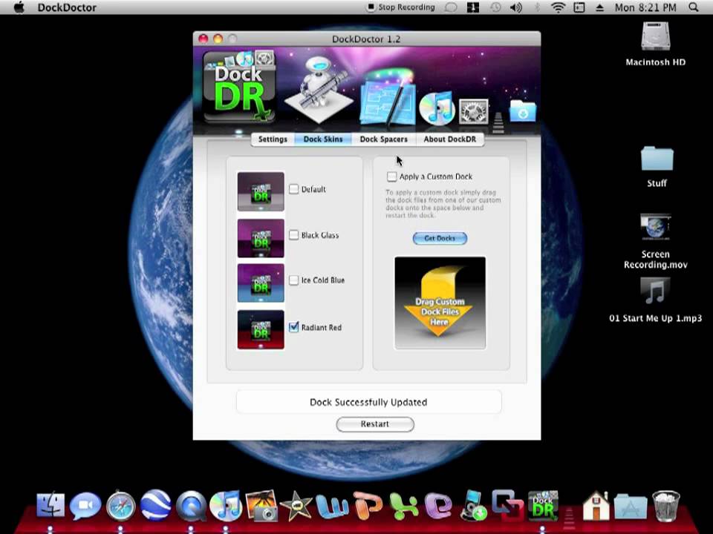
Task: Click the eject menu bar icon
Action: click(x=600, y=7)
